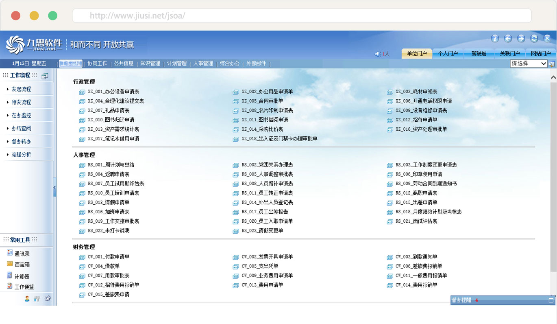Open the 人事管理 menu
This screenshot has height=324, width=557.
point(203,63)
